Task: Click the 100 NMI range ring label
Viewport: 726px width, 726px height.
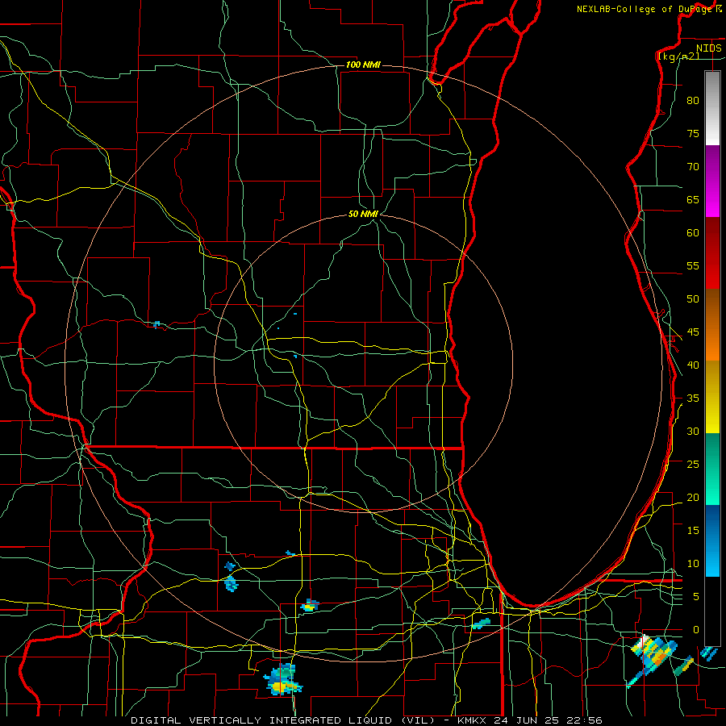Action: click(363, 65)
